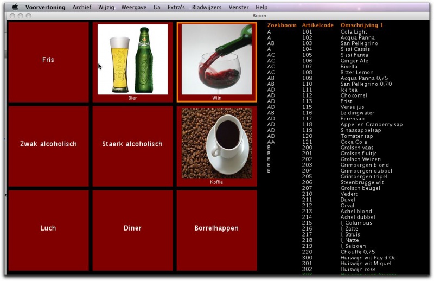
Task: Sort by Zoekboom column header
Action: point(280,25)
